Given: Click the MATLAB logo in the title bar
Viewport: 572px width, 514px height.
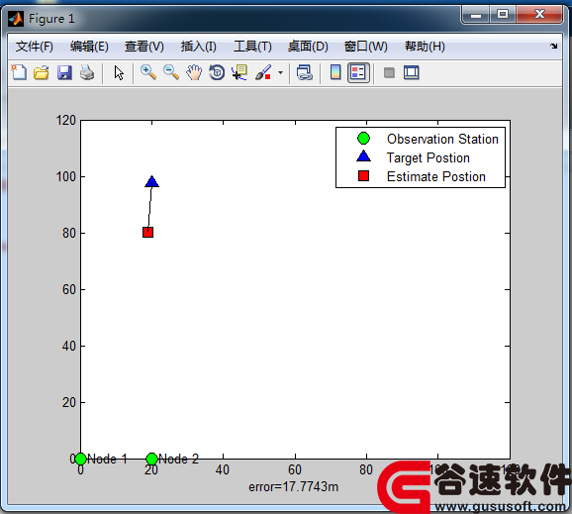Looking at the screenshot, I should point(16,19).
